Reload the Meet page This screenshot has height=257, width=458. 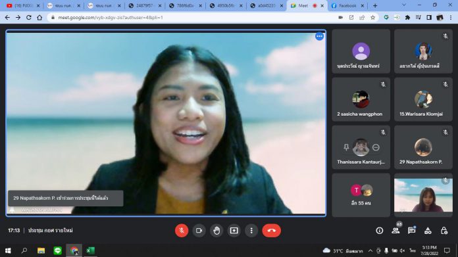(29, 18)
